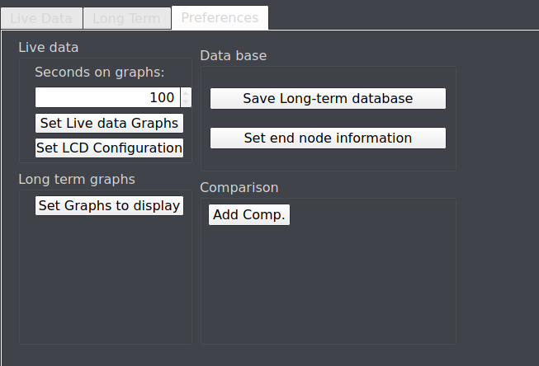Click the 'Long term graphs' group title

[x=77, y=179]
